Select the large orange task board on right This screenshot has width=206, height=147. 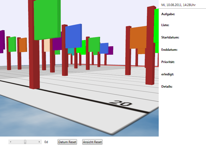coord(138,38)
